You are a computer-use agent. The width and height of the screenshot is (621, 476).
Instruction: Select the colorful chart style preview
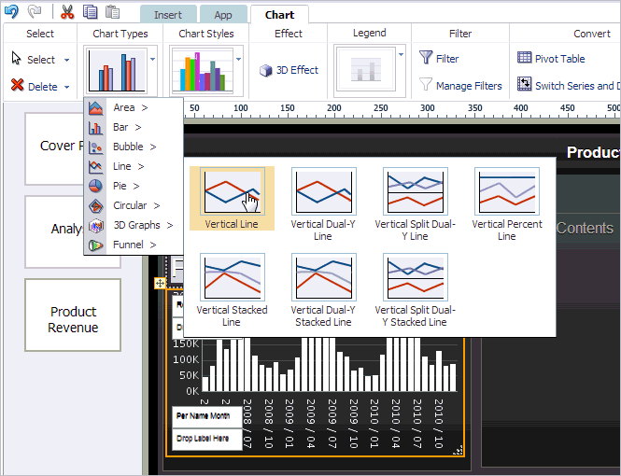[x=203, y=71]
